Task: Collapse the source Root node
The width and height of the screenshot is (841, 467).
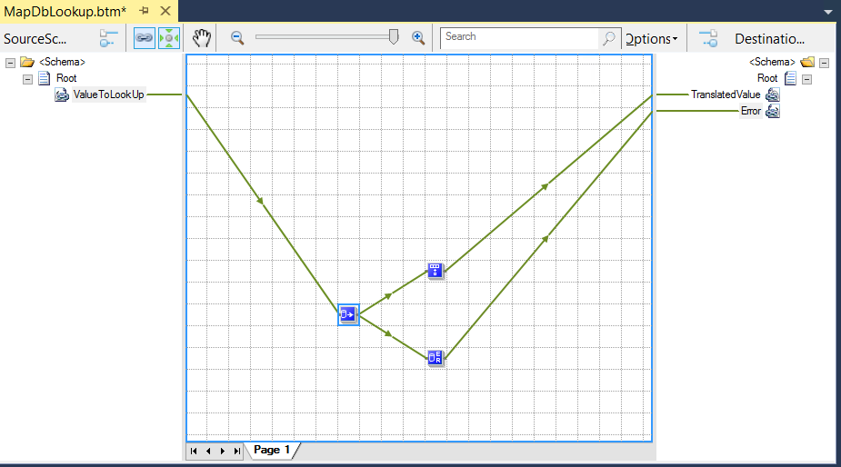Action: click(x=28, y=79)
